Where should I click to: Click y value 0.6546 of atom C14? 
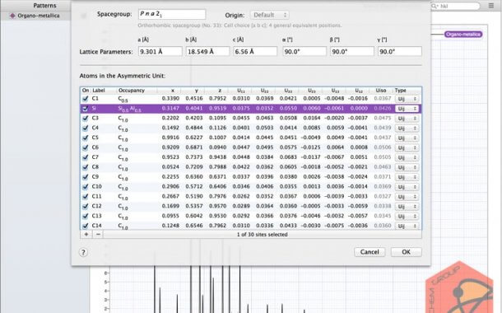click(x=194, y=226)
